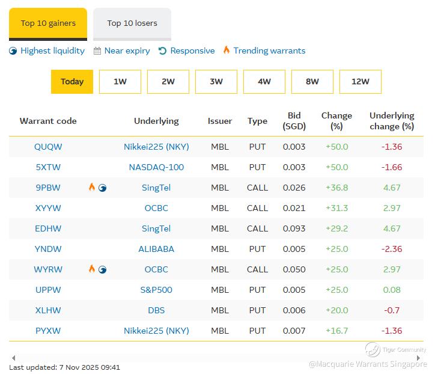Sort by the Warrant code column header
The width and height of the screenshot is (435, 374).
(48, 121)
